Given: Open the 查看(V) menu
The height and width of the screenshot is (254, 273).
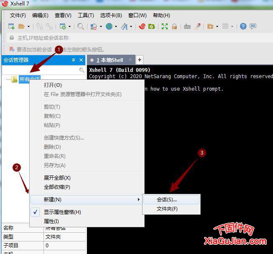Looking at the screenshot, I should pos(63,15).
